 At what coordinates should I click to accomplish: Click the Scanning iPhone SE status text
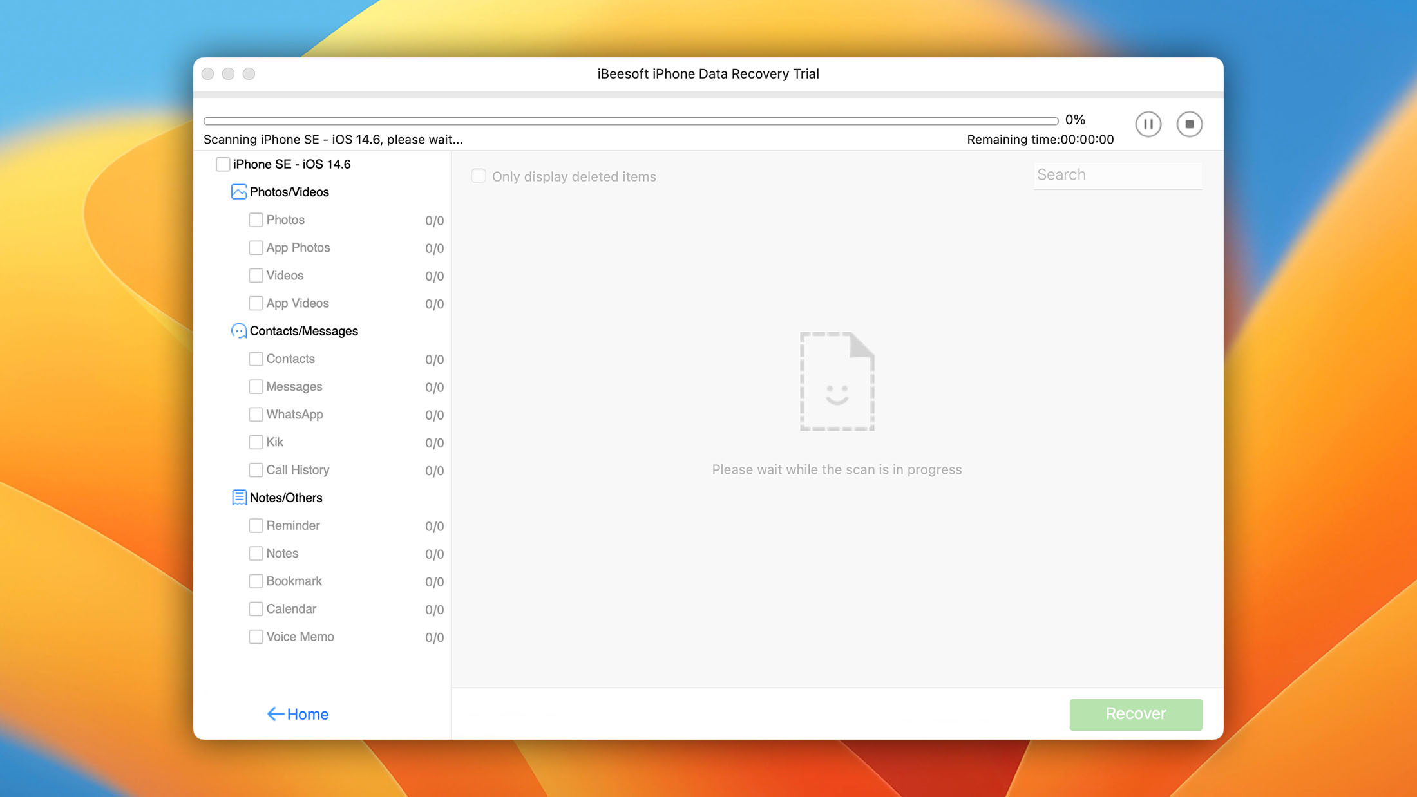coord(333,140)
